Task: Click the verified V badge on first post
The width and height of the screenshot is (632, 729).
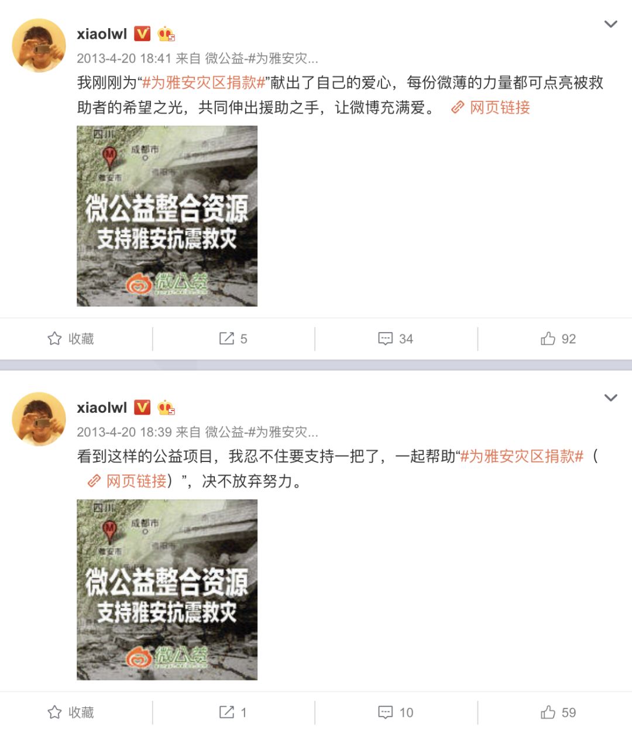Action: point(142,34)
